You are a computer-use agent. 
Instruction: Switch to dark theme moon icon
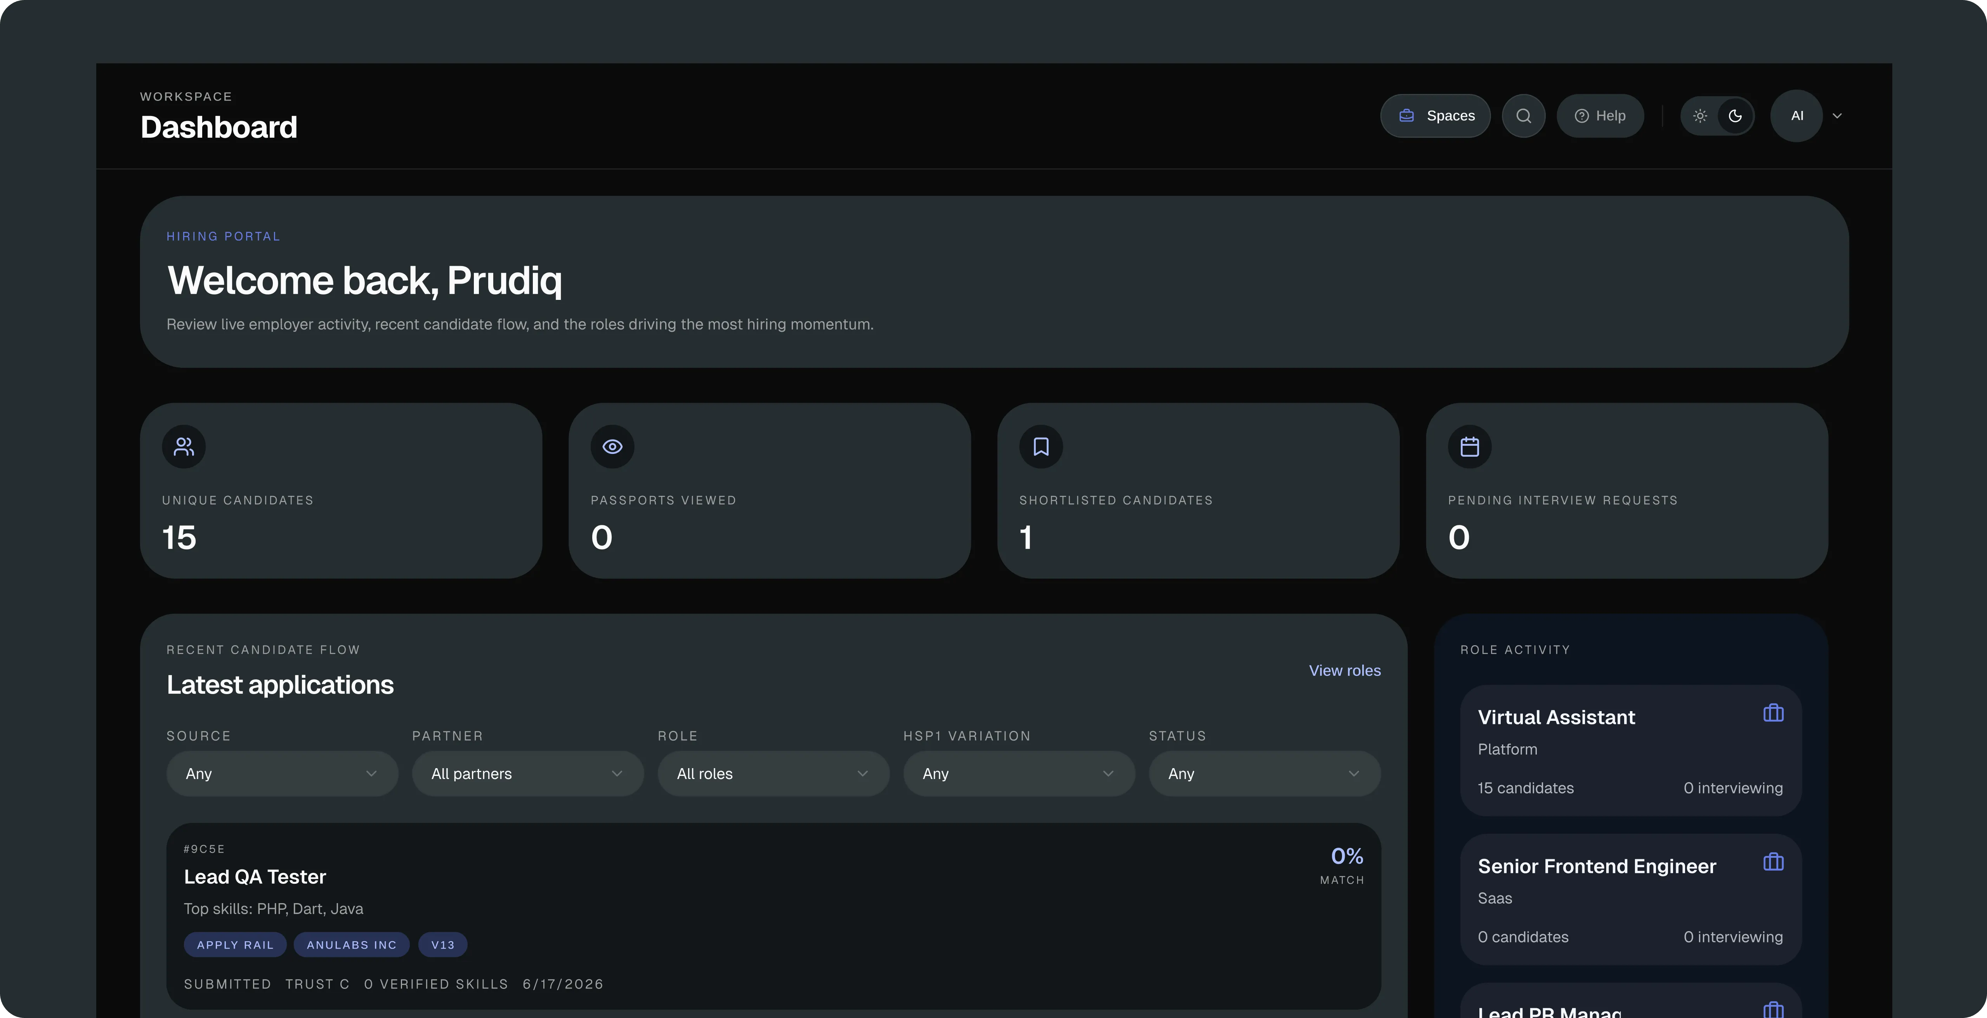(1736, 116)
